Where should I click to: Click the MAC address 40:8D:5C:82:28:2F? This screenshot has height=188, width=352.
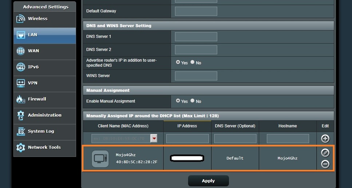pos(137,162)
